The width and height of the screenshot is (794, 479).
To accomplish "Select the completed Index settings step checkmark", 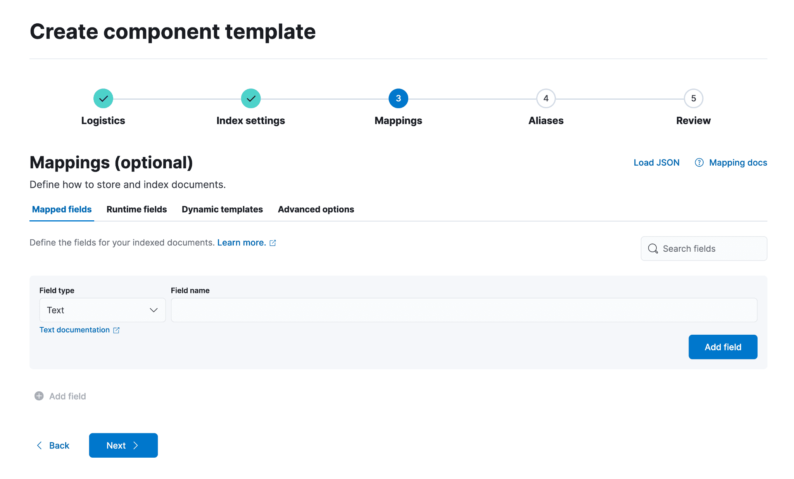I will click(x=250, y=98).
